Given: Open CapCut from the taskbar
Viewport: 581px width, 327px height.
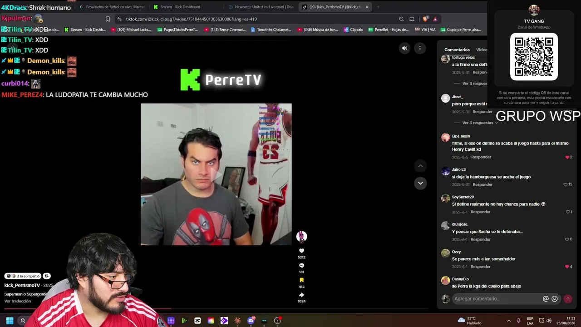Looking at the screenshot, I should (x=197, y=321).
